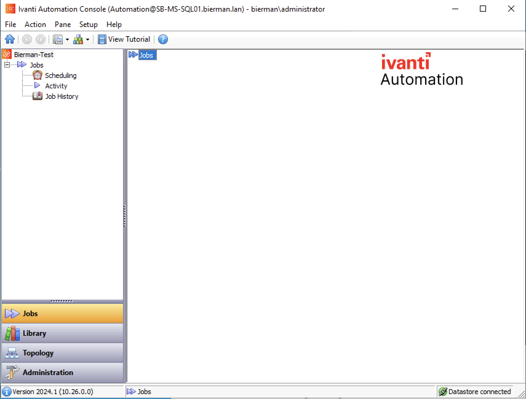Click the colored blocks toolbar icon

(x=78, y=39)
